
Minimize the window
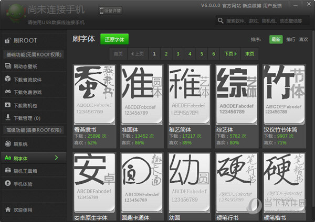(296, 5)
